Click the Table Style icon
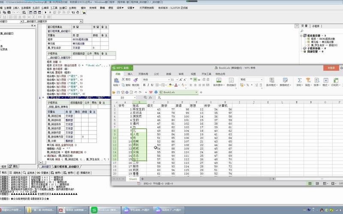 click(285, 80)
